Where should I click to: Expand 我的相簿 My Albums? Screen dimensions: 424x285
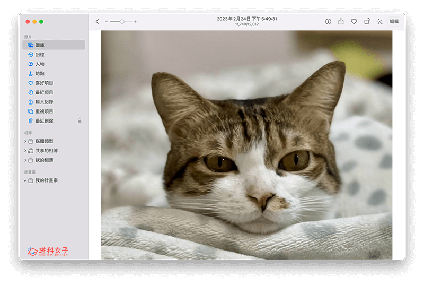25,160
